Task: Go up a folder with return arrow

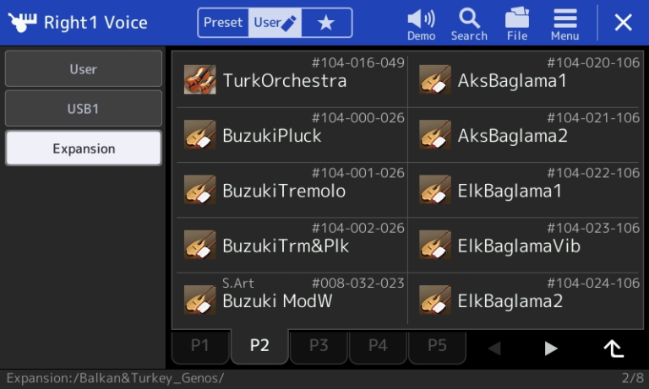Action: tap(614, 348)
